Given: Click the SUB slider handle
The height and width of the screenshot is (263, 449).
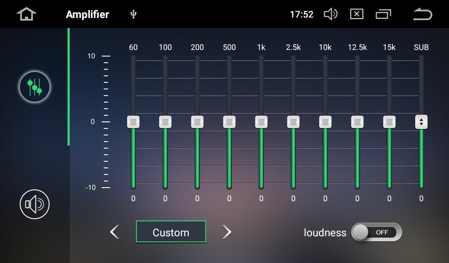Looking at the screenshot, I should point(421,122).
